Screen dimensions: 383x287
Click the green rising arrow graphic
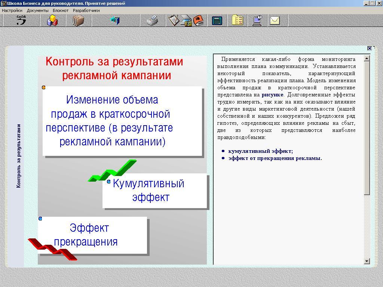pos(112,170)
